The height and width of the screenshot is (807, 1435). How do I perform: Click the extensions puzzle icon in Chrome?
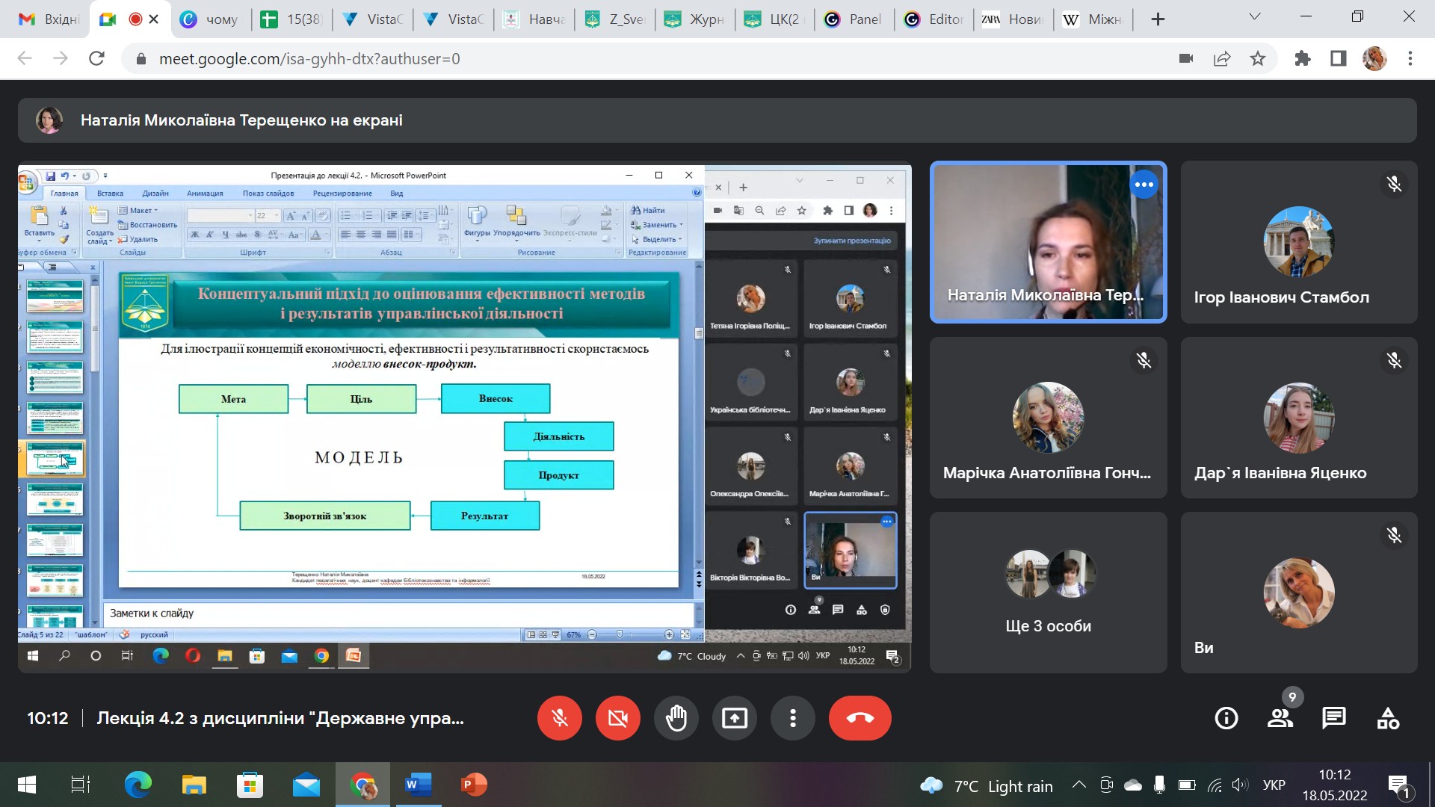[x=1303, y=58]
